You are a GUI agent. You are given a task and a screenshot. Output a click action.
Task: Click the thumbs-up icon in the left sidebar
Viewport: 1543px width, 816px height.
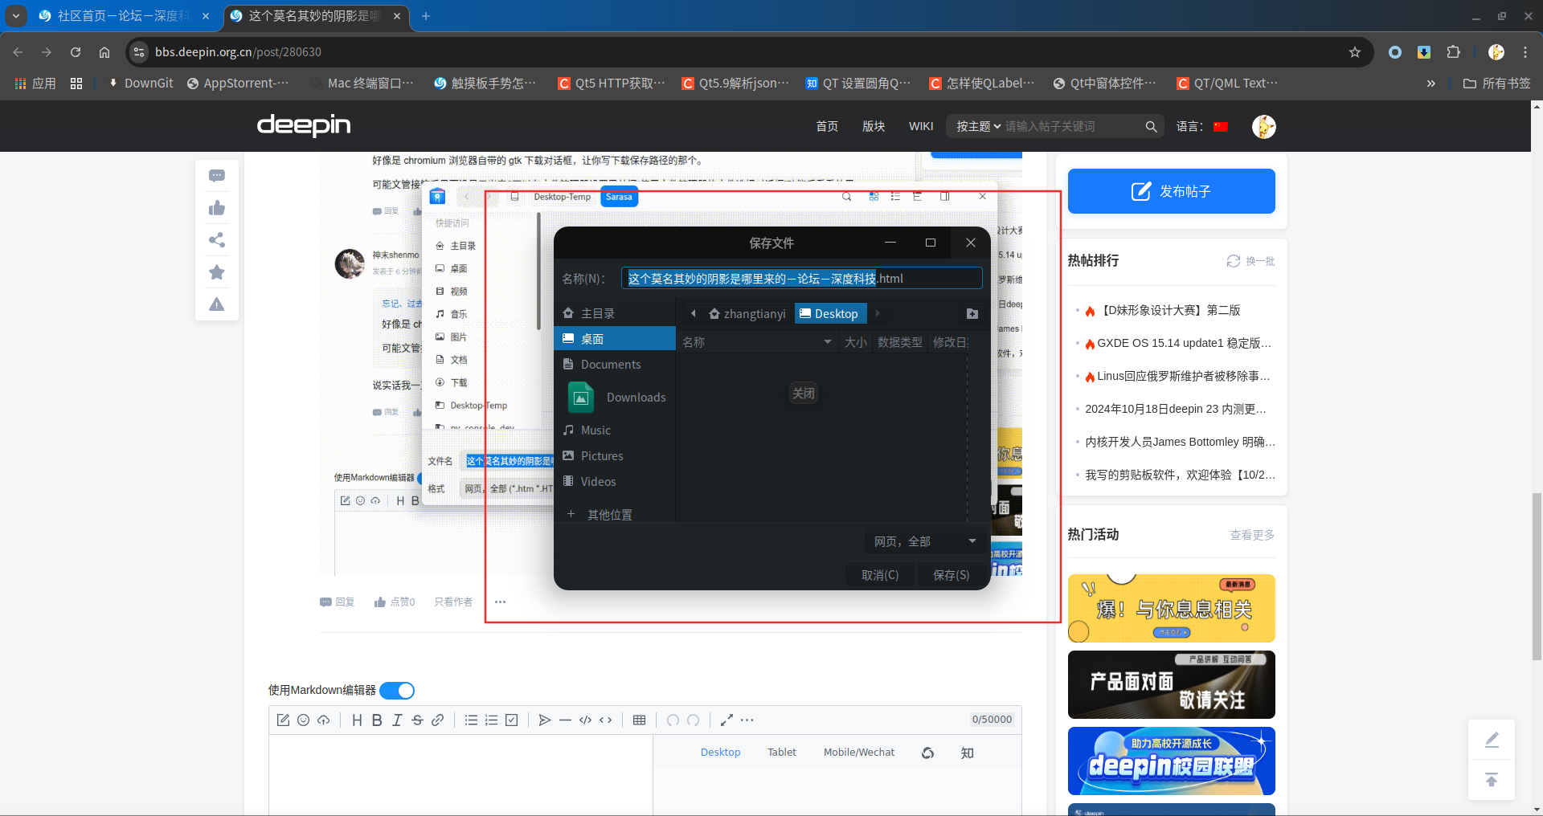coord(217,208)
